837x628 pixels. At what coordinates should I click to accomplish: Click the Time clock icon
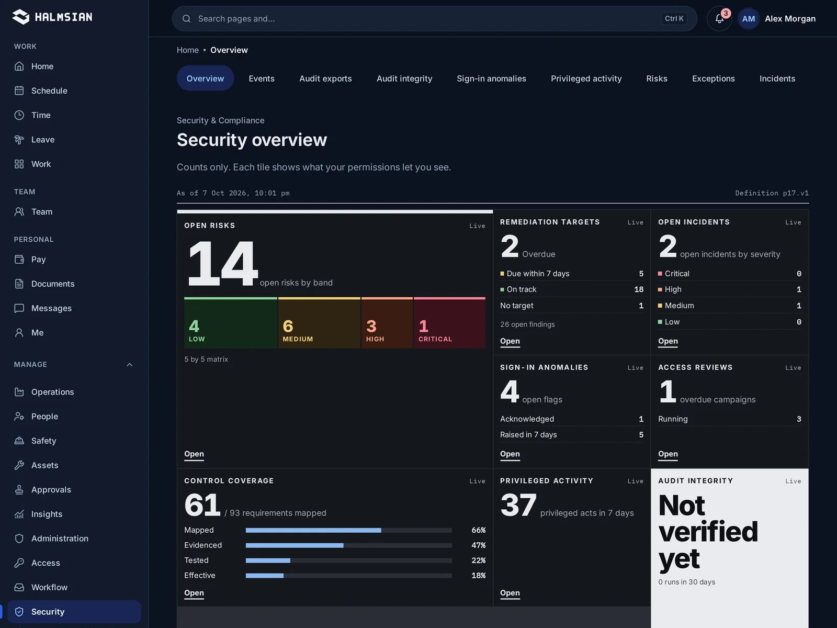click(19, 115)
